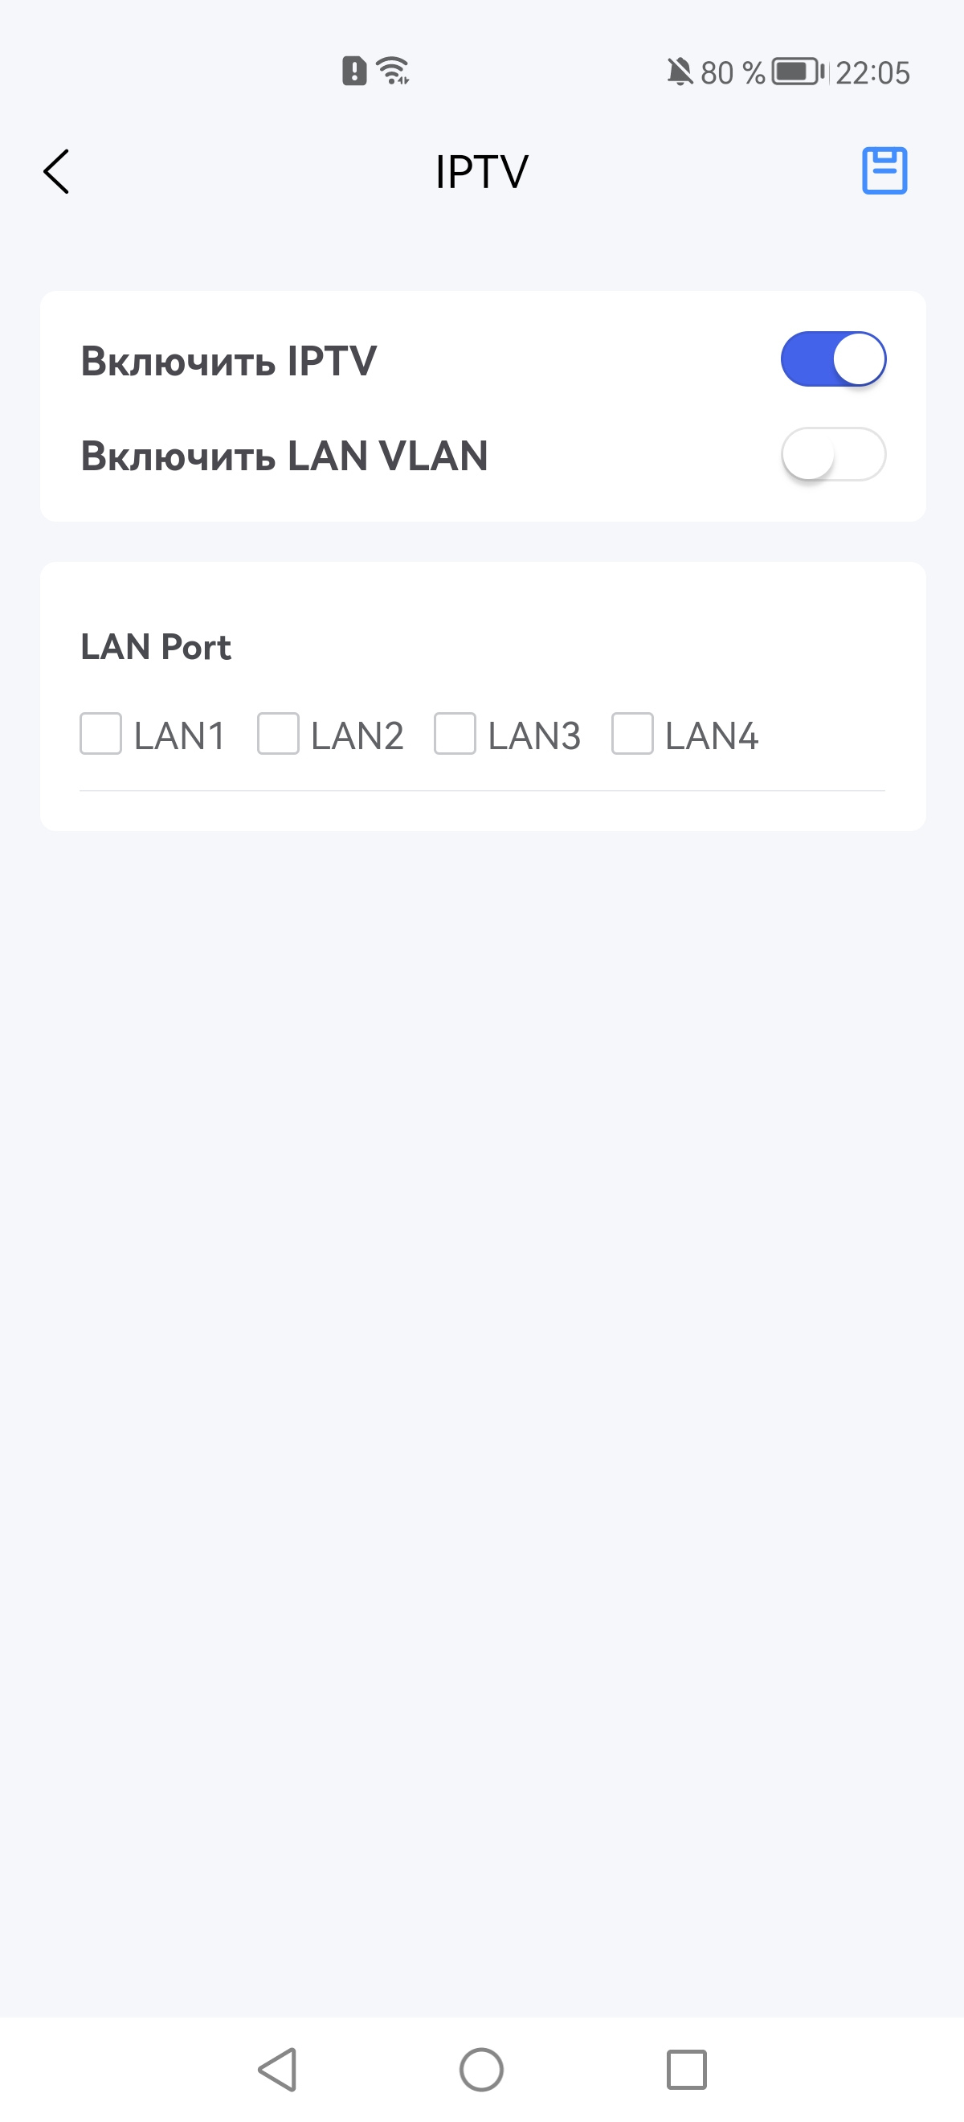This screenshot has height=2122, width=964.
Task: Enable the Включить LAN VLAN switch
Action: [x=833, y=454]
